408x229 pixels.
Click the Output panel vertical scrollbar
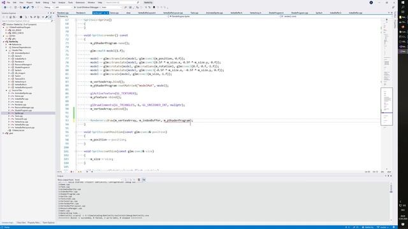pos(391,201)
